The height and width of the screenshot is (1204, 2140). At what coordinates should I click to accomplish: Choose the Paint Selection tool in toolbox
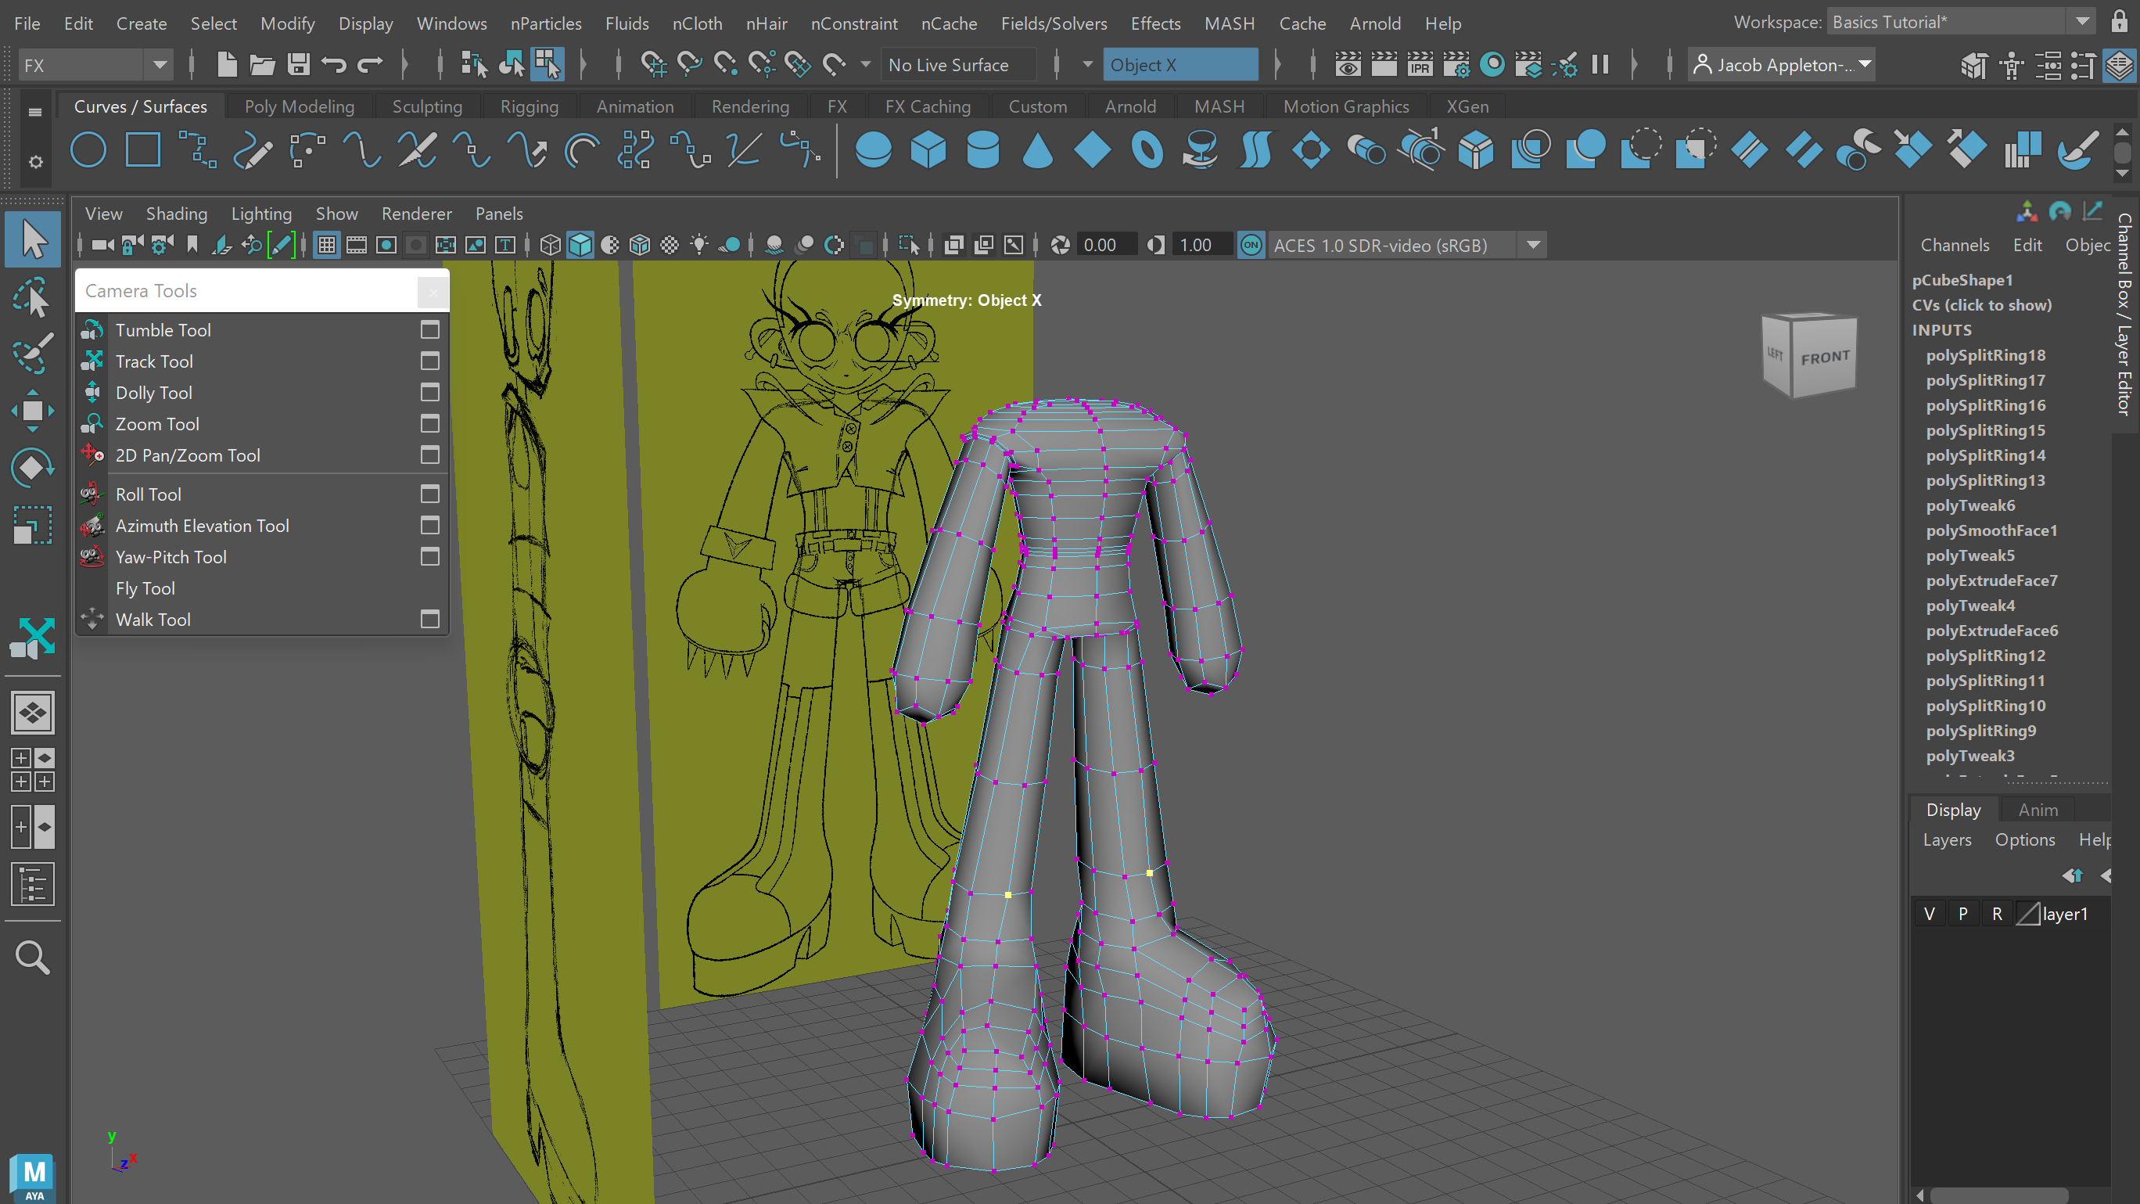click(31, 354)
